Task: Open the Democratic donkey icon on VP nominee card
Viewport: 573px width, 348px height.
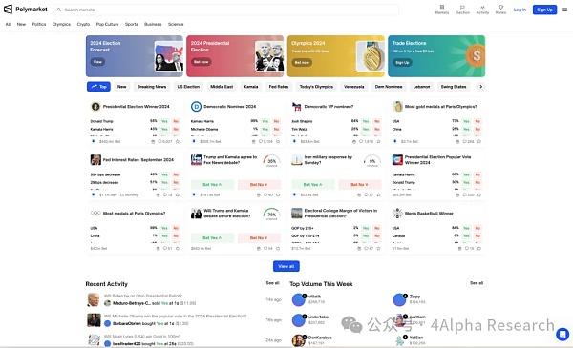Action: pos(296,107)
